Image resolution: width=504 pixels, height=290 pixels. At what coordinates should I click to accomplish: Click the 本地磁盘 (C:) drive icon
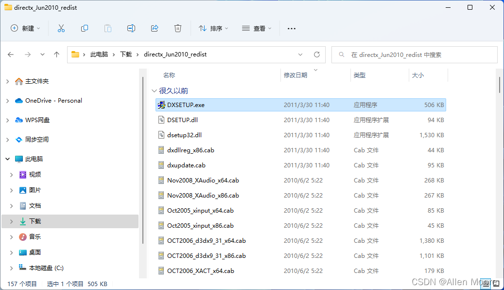[x=22, y=267]
